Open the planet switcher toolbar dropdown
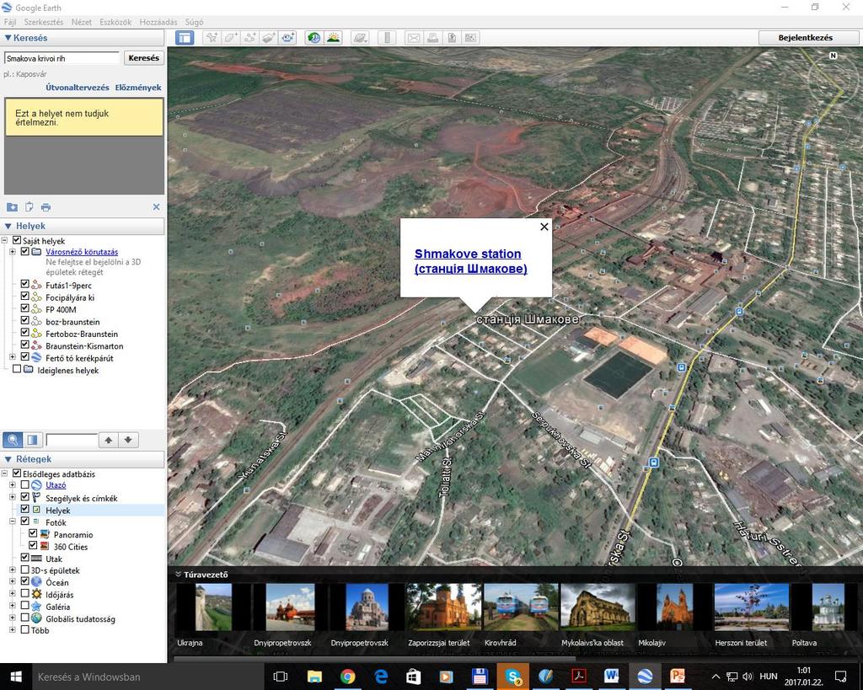 click(360, 37)
